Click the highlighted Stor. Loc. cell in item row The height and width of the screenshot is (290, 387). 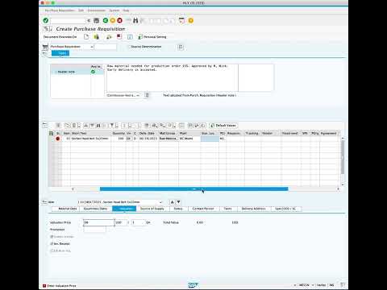click(210, 139)
